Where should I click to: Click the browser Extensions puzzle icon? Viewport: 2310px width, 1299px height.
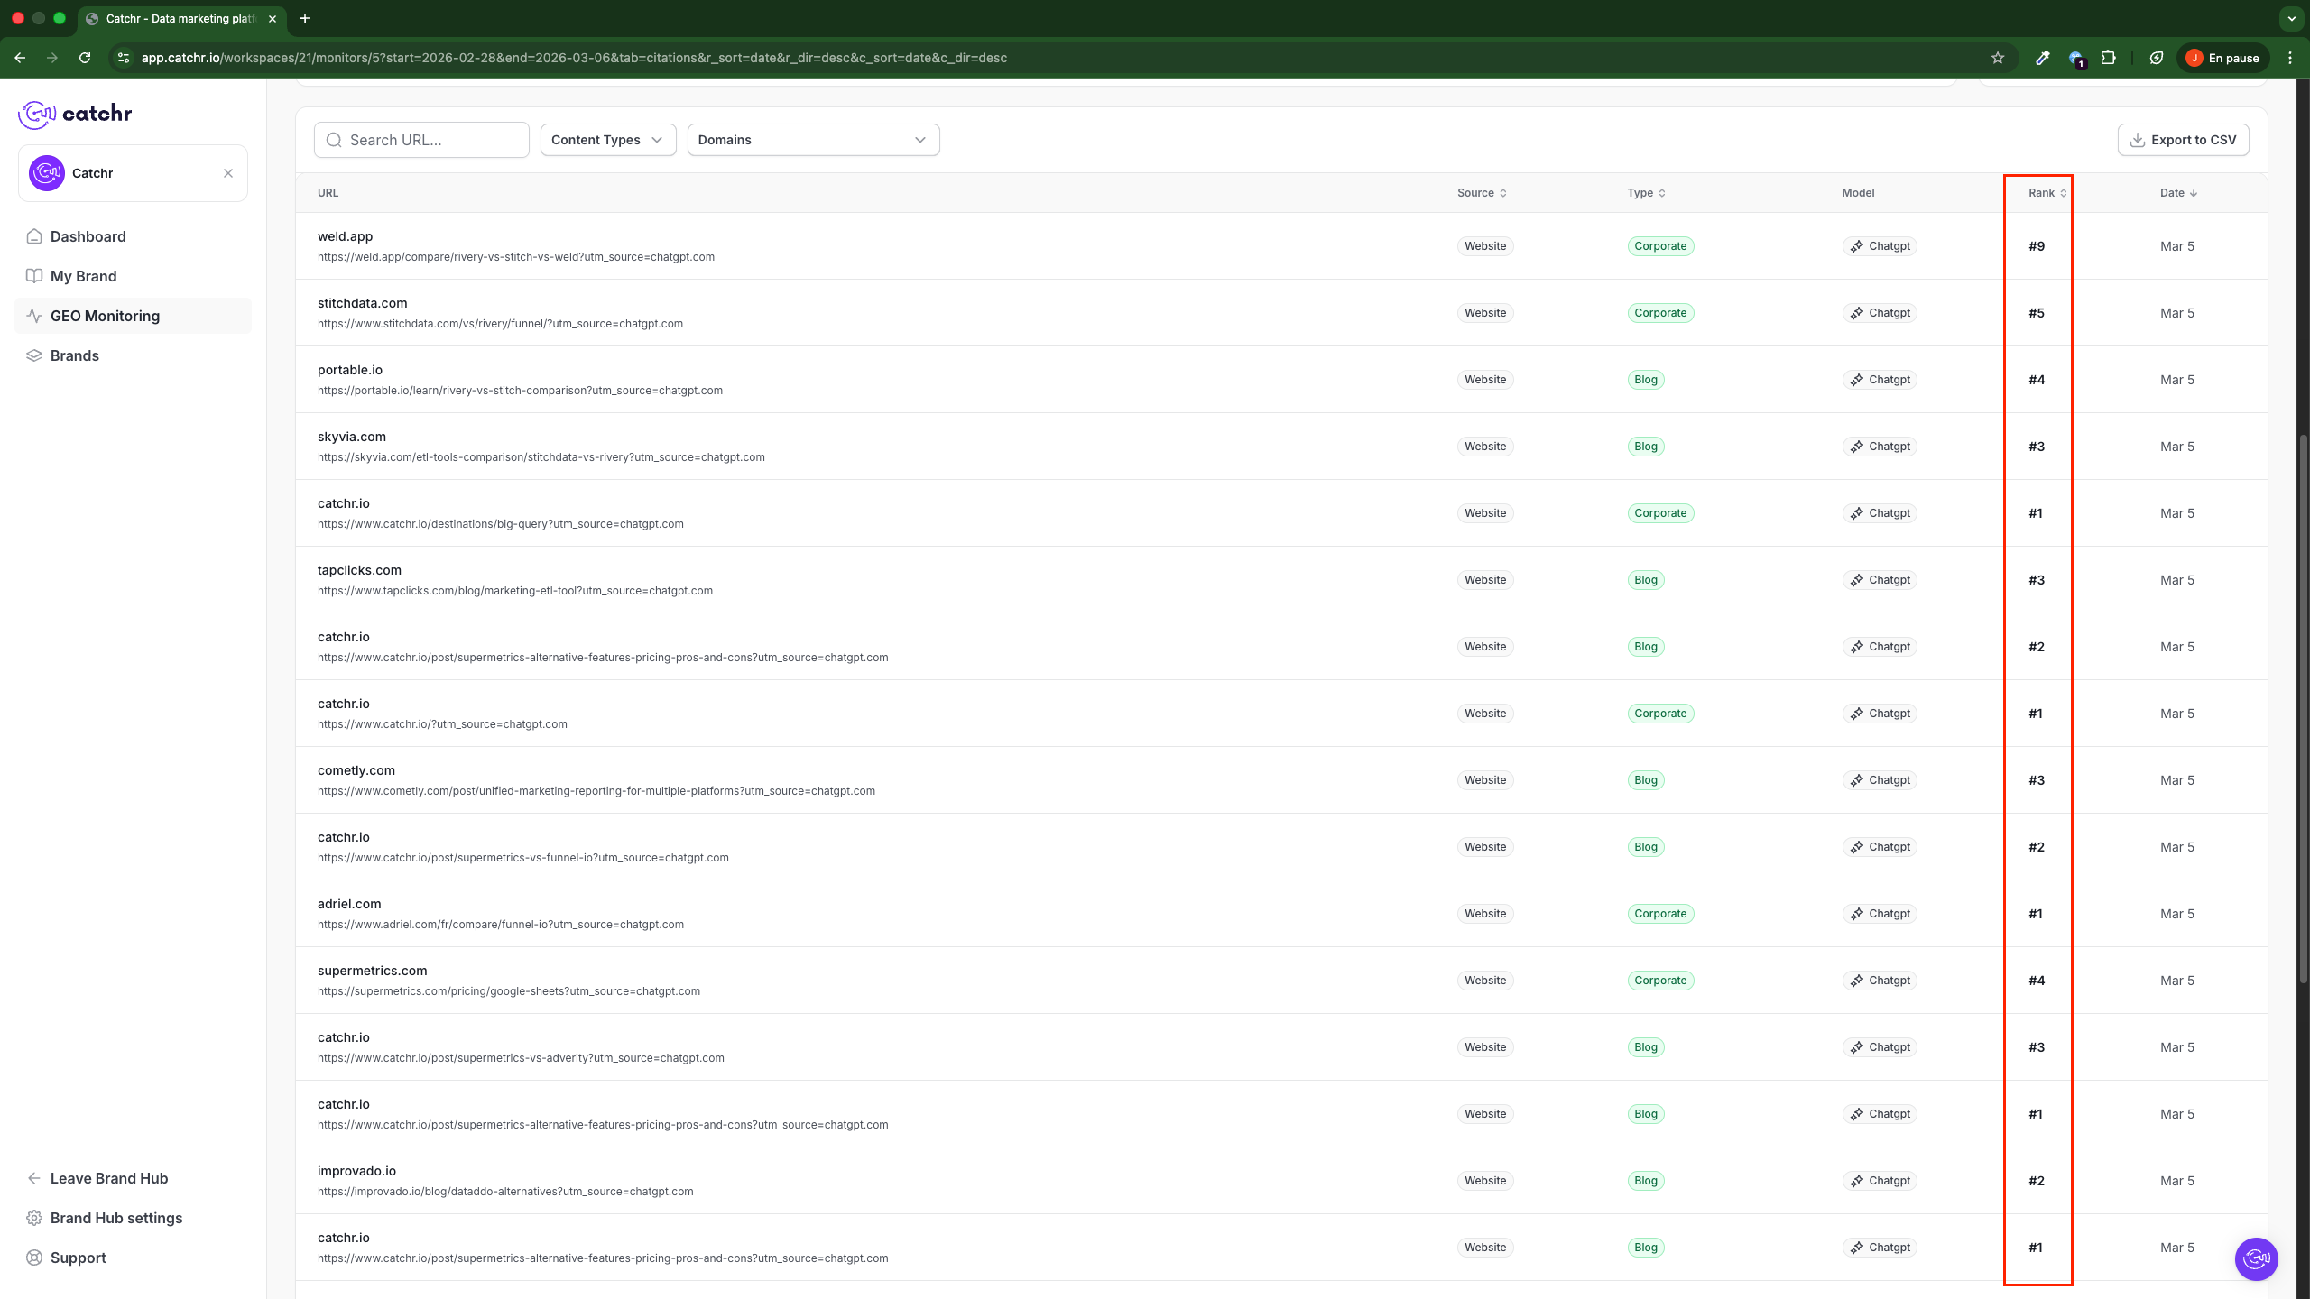coord(2108,58)
